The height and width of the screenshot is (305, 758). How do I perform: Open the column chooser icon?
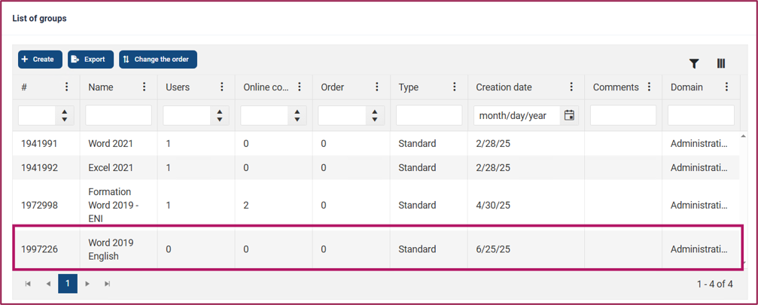[x=721, y=63]
